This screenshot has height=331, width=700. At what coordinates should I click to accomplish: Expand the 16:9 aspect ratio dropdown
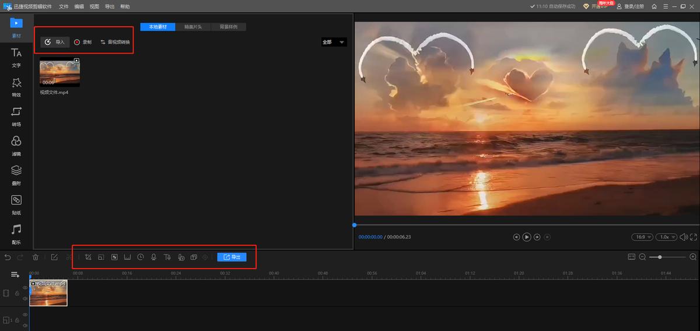pos(642,237)
